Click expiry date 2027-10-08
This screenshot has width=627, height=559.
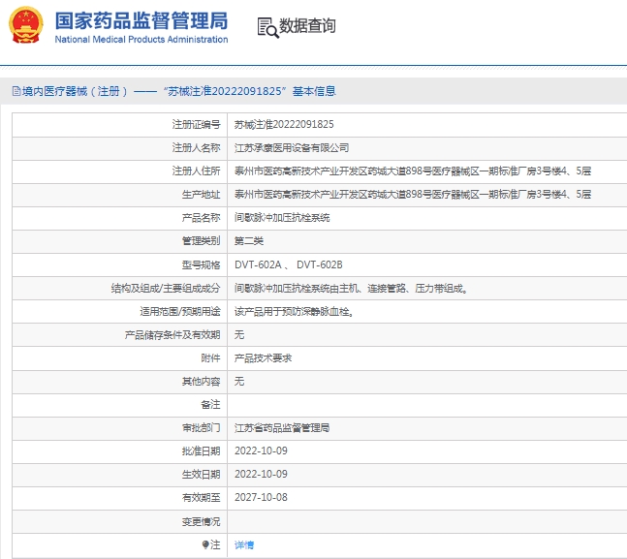[x=261, y=497]
